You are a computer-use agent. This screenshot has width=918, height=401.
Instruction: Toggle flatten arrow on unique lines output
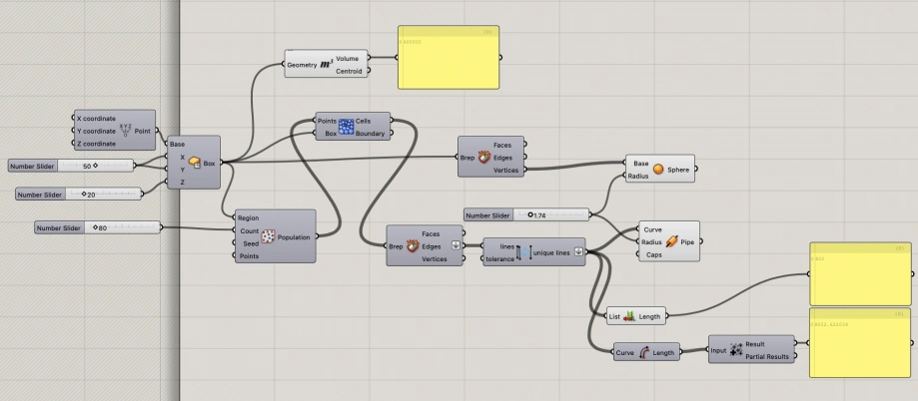(x=578, y=252)
